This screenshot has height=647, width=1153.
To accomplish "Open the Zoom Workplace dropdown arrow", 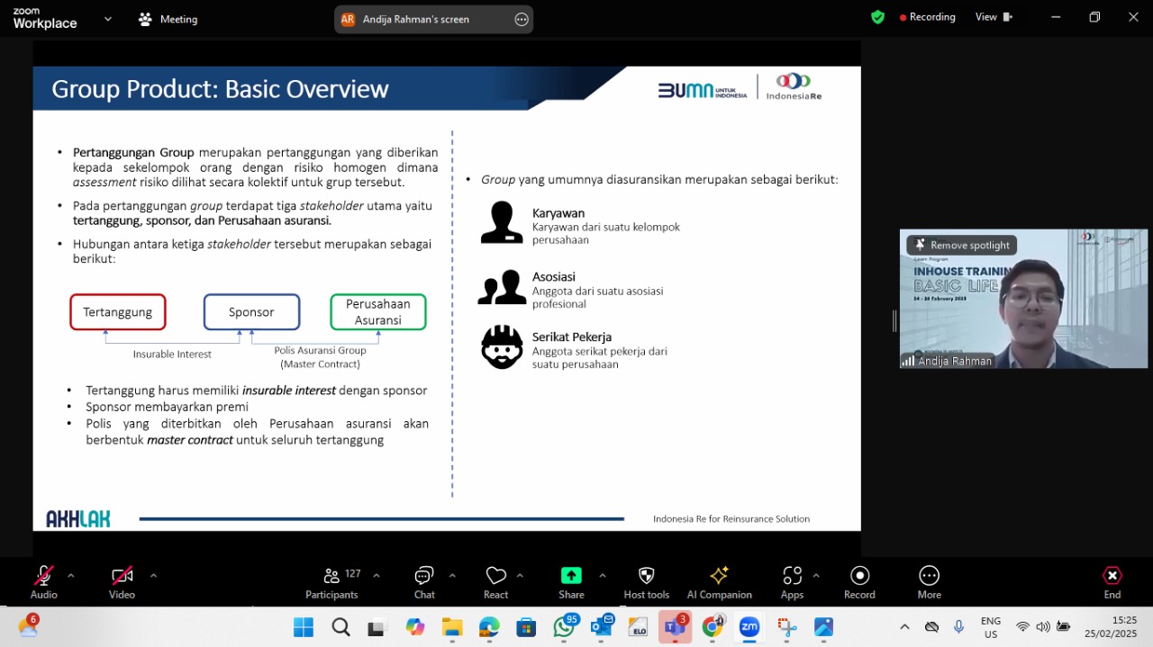I will click(108, 18).
